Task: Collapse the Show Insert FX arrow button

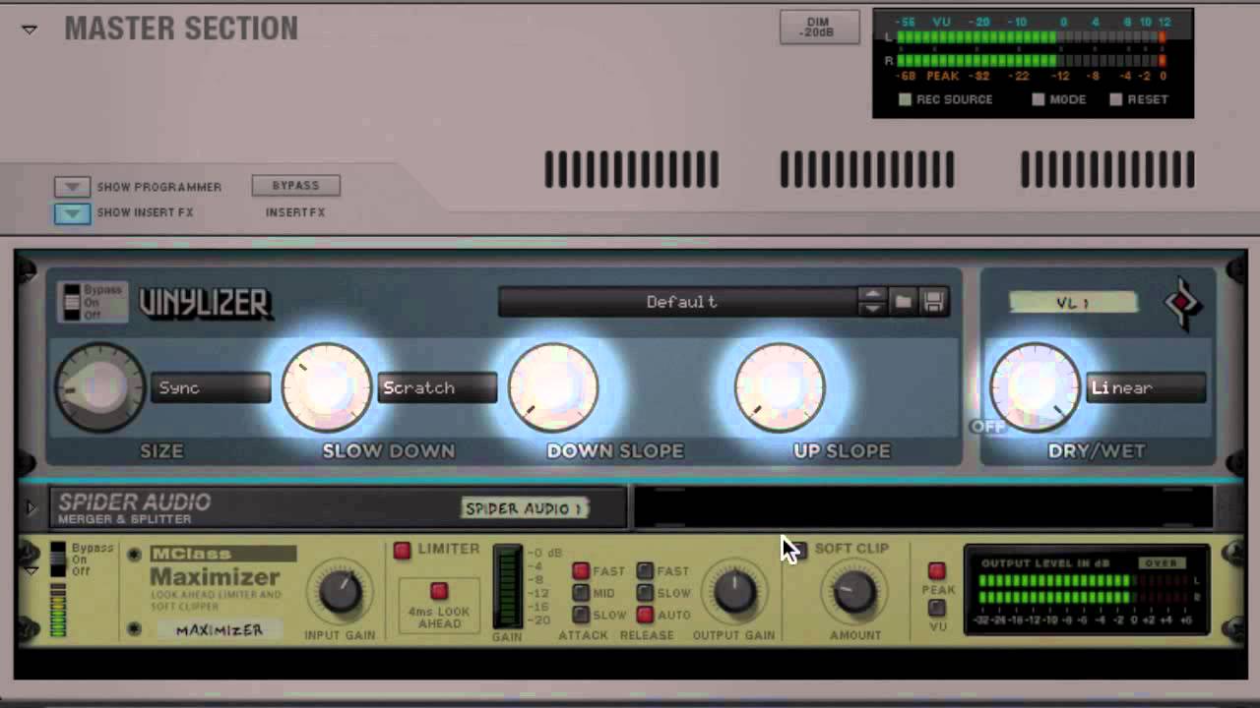Action: tap(72, 212)
